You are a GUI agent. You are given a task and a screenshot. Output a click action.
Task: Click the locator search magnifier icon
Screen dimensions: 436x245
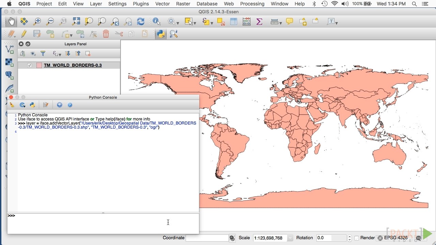coord(174,34)
